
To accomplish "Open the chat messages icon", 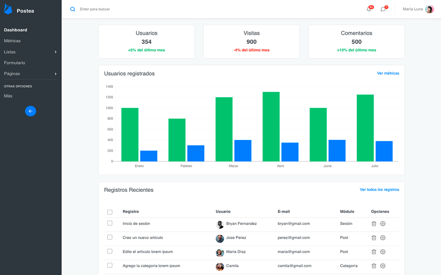I will [383, 9].
